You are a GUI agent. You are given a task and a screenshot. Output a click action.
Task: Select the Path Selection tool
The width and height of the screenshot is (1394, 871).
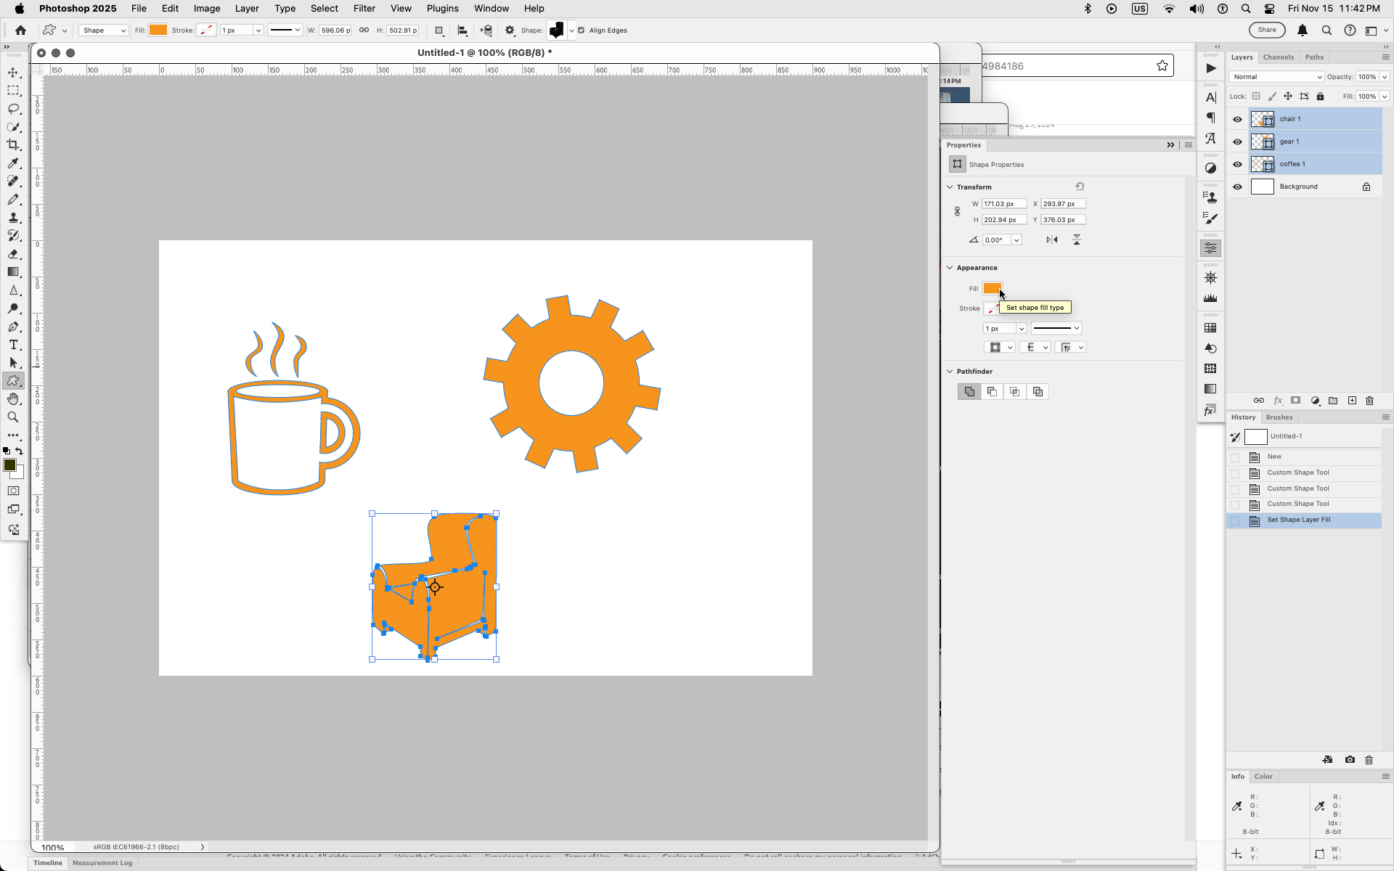pos(13,363)
